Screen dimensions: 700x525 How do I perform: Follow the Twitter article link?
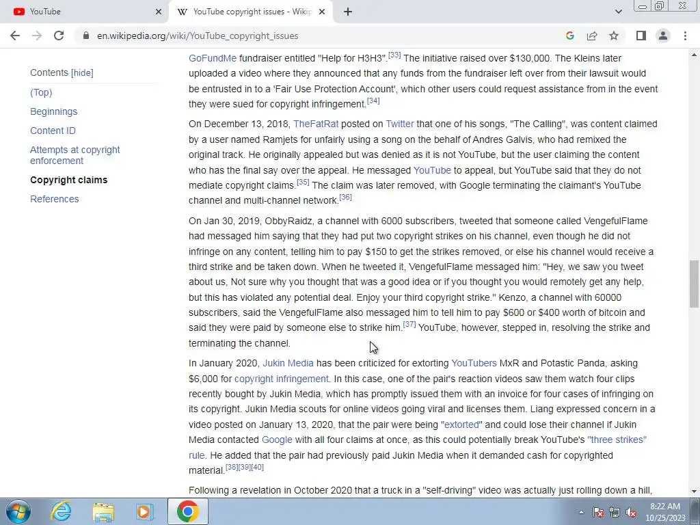[x=399, y=124]
